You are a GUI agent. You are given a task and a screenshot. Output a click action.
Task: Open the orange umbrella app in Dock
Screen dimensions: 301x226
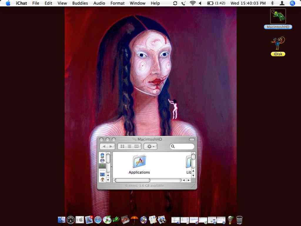point(134,220)
